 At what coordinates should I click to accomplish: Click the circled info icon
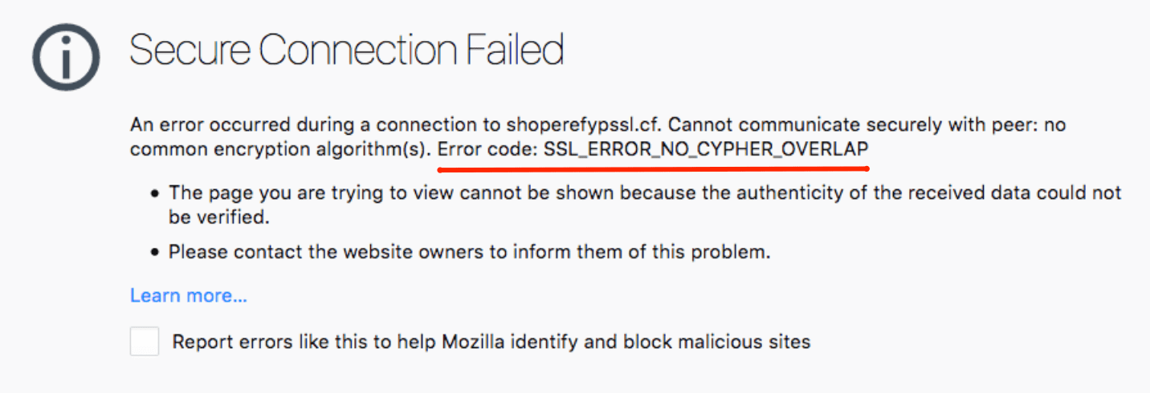[66, 57]
